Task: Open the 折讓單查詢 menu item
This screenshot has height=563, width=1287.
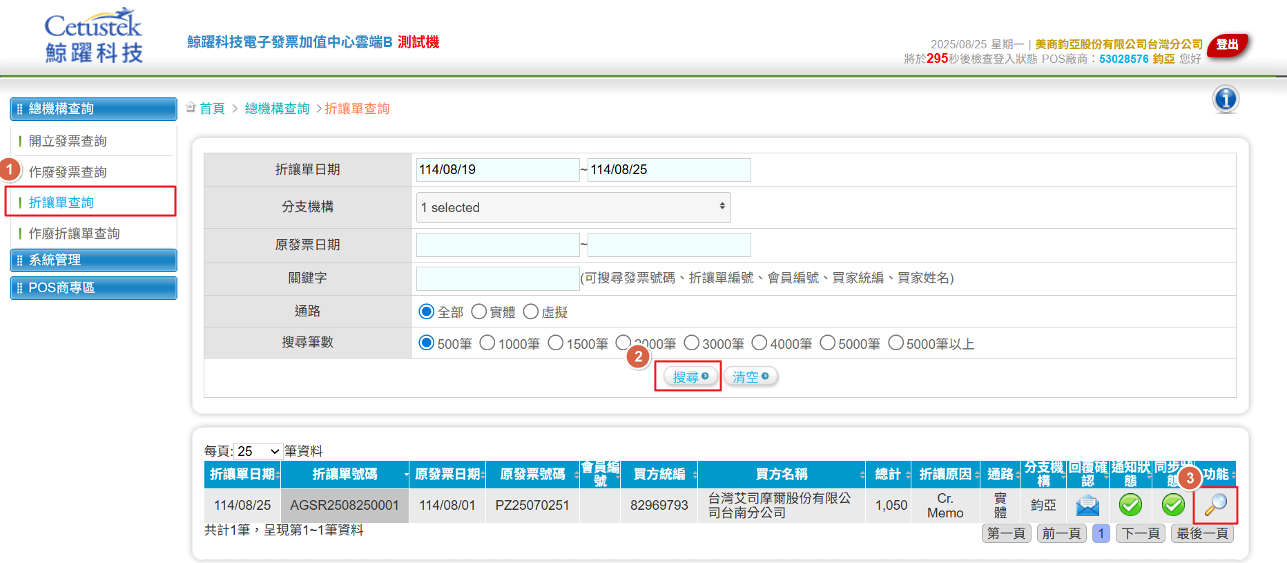Action: pos(61,202)
